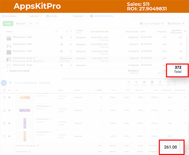Switch to the Ad sets tab
189x155 pixels.
point(52,16)
